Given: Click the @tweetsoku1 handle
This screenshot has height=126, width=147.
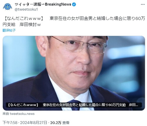Looking at the screenshot, I should pos(26,9).
